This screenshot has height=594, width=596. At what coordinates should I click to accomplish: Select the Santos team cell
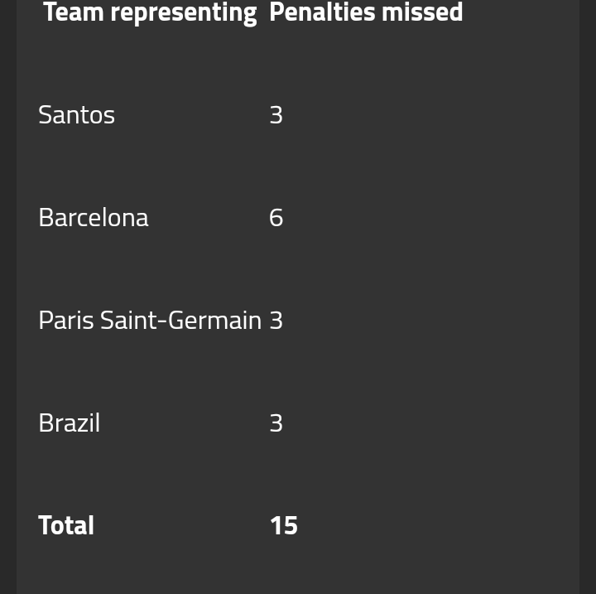tap(76, 115)
